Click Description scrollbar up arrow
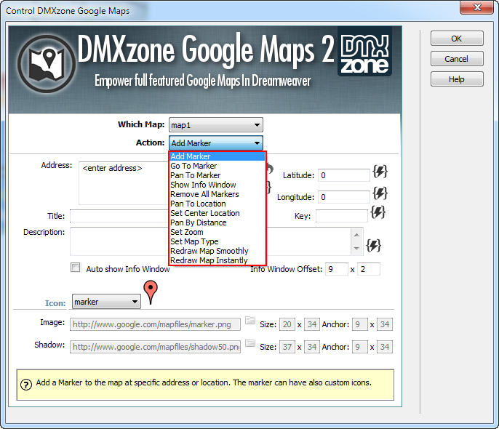This screenshot has height=429, width=499. tap(356, 235)
